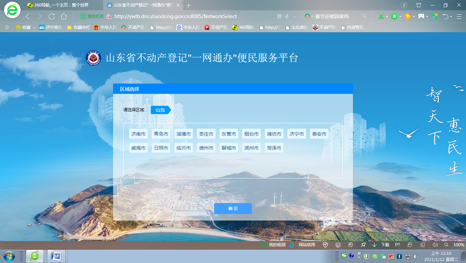Click the scissors screenshot tool icon
This screenshot has height=263, width=466.
[x=381, y=16]
